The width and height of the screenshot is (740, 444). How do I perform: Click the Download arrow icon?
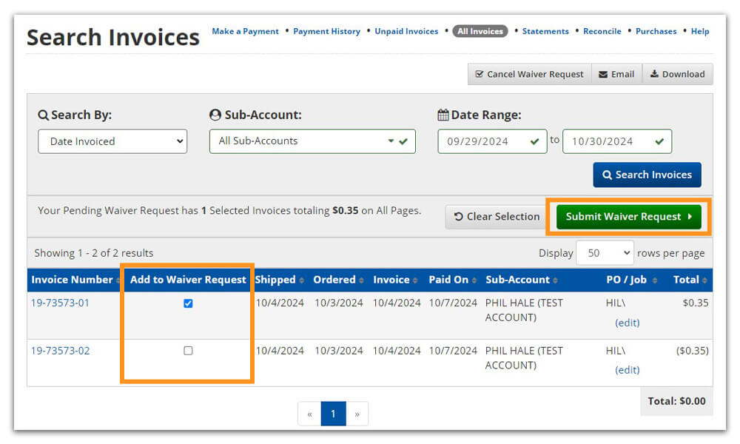click(x=654, y=75)
